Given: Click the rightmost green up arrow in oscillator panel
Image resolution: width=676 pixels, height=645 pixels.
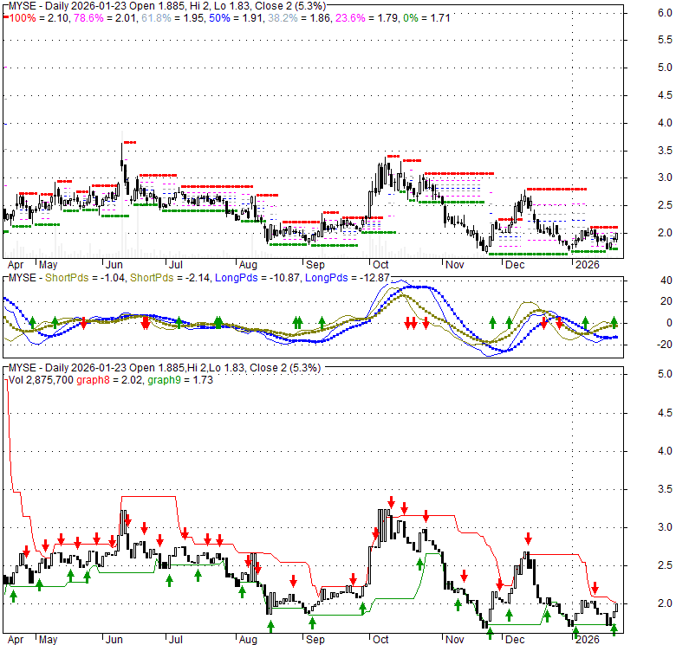Looking at the screenshot, I should click(614, 321).
